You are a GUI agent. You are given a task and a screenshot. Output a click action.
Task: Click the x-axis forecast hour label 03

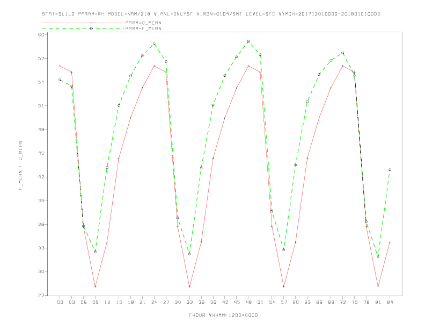[x=71, y=302]
